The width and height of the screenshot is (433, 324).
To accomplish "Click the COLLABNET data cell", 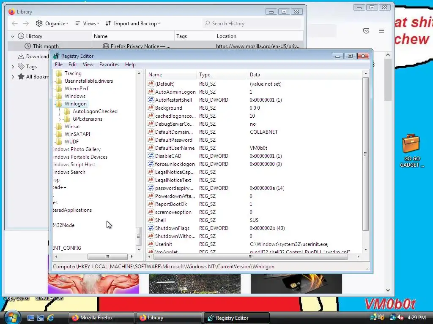I will (x=264, y=132).
